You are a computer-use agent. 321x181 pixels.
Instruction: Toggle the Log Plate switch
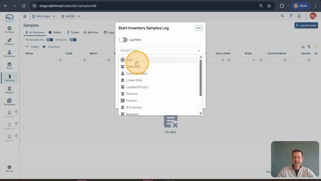[x=123, y=40]
